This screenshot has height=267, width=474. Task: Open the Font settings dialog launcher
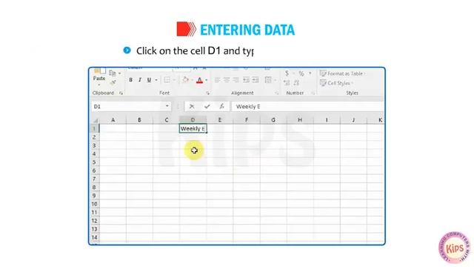(x=207, y=93)
